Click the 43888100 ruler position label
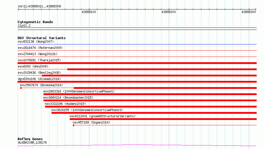 89,12
